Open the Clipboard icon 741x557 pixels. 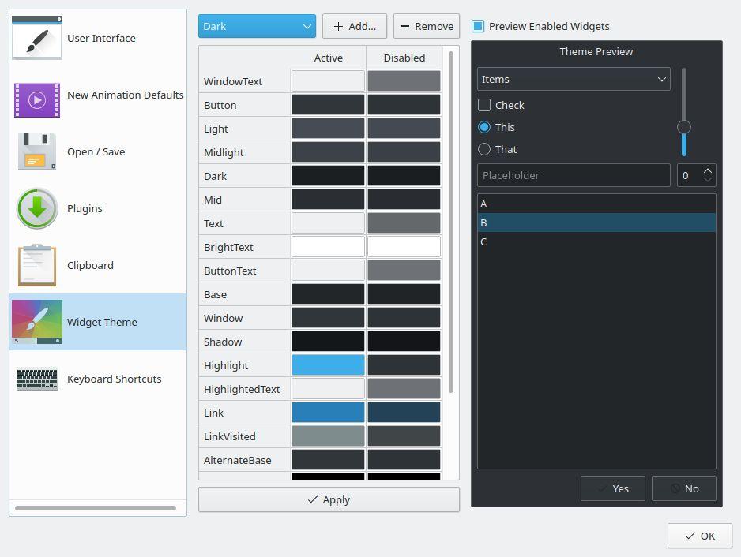coord(37,265)
